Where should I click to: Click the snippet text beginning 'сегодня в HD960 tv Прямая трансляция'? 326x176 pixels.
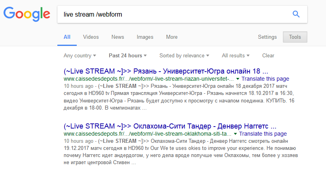(179, 93)
